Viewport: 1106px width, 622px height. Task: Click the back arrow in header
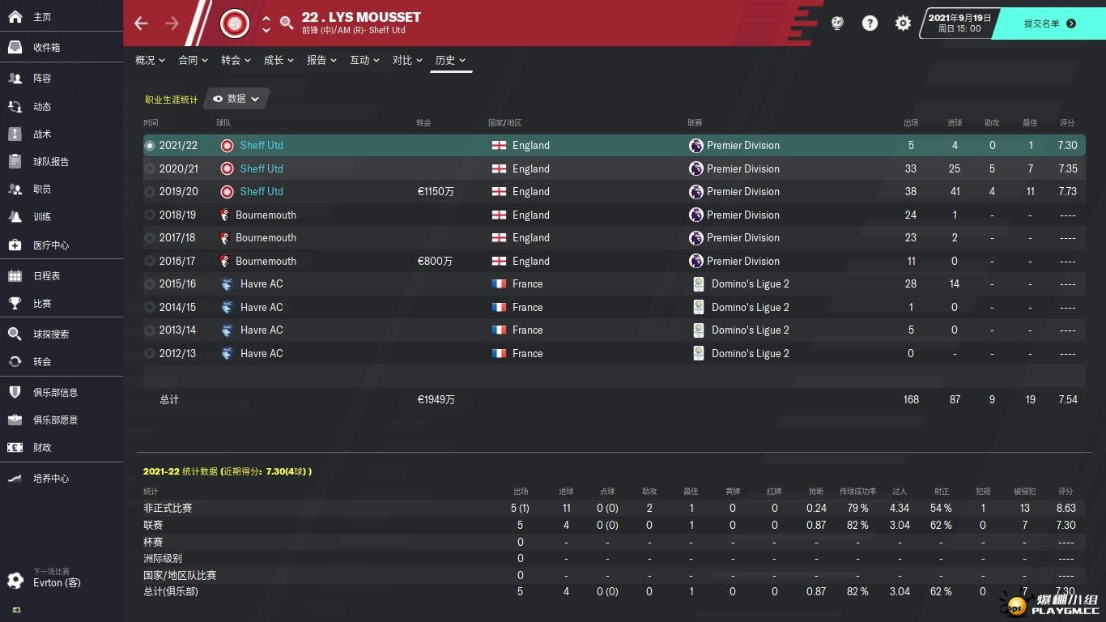pos(141,23)
